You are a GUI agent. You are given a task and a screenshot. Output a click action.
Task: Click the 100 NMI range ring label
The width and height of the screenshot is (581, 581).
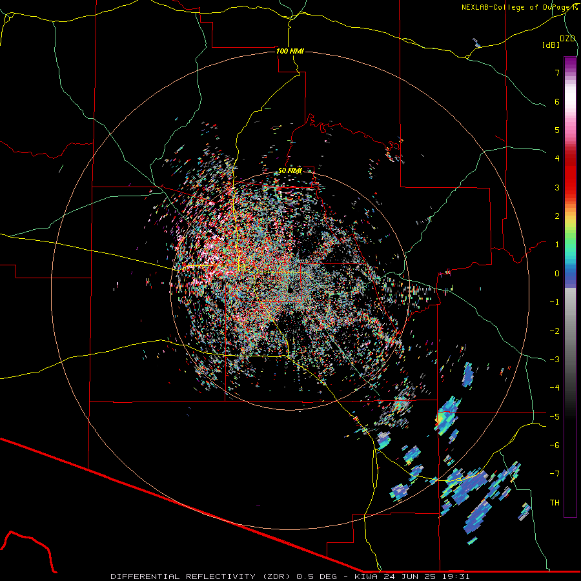290,51
